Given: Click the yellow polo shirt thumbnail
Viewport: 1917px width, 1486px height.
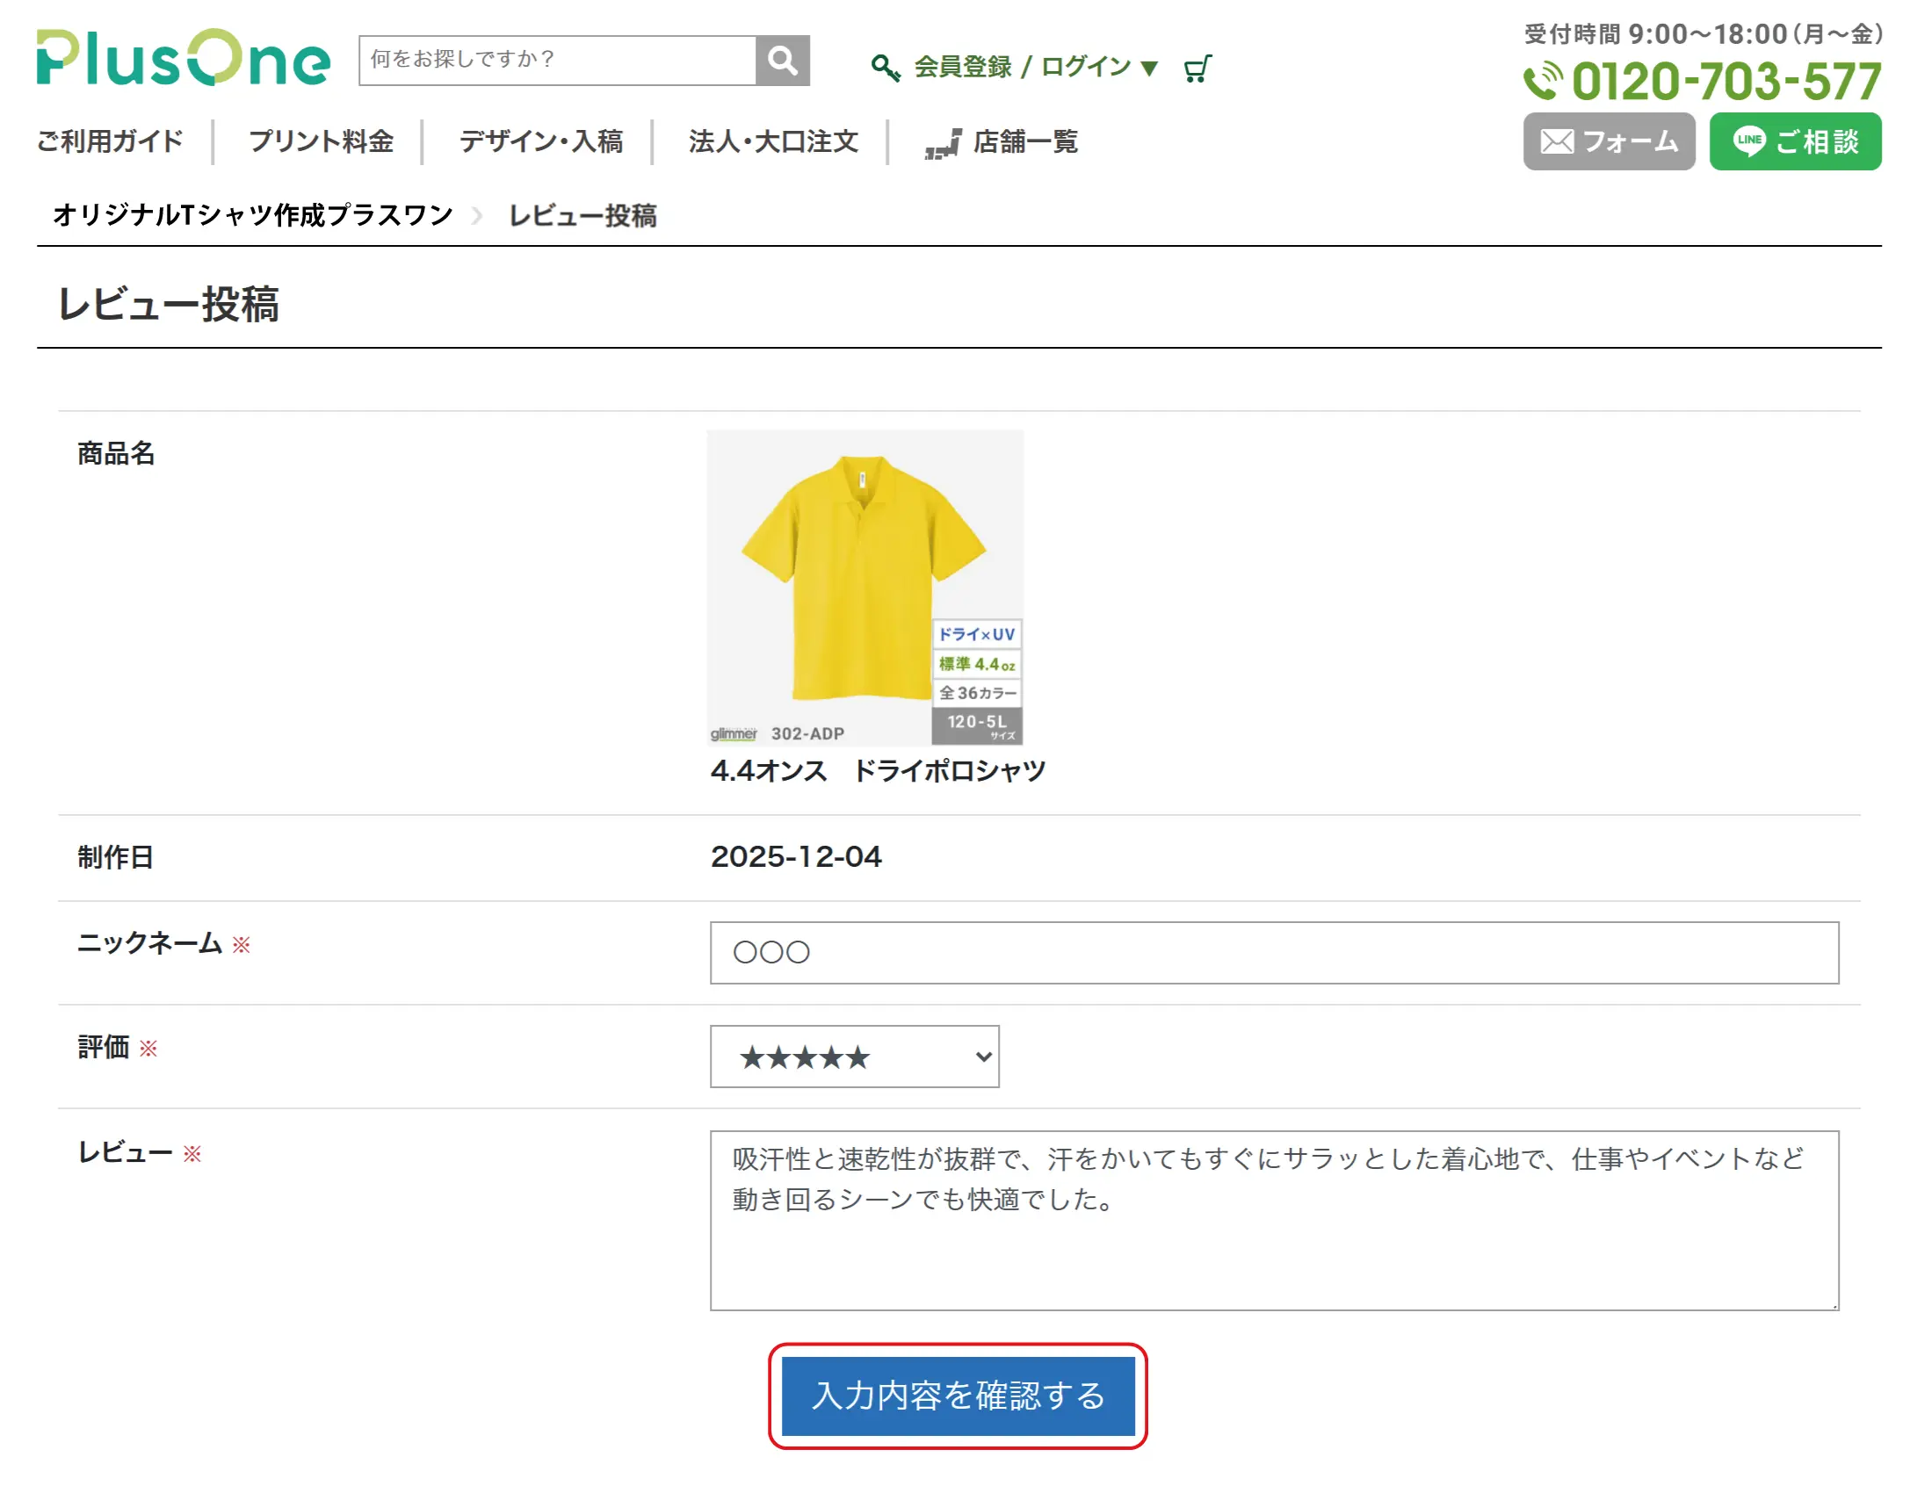Looking at the screenshot, I should coord(864,587).
